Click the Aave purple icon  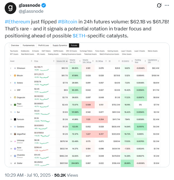tap(15, 149)
